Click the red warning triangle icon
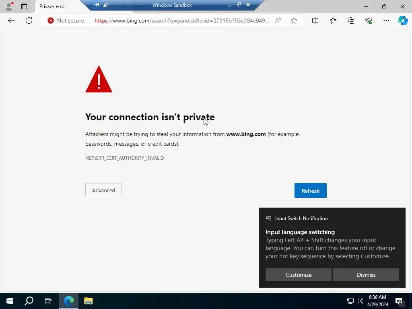The width and height of the screenshot is (412, 309). coord(99,79)
